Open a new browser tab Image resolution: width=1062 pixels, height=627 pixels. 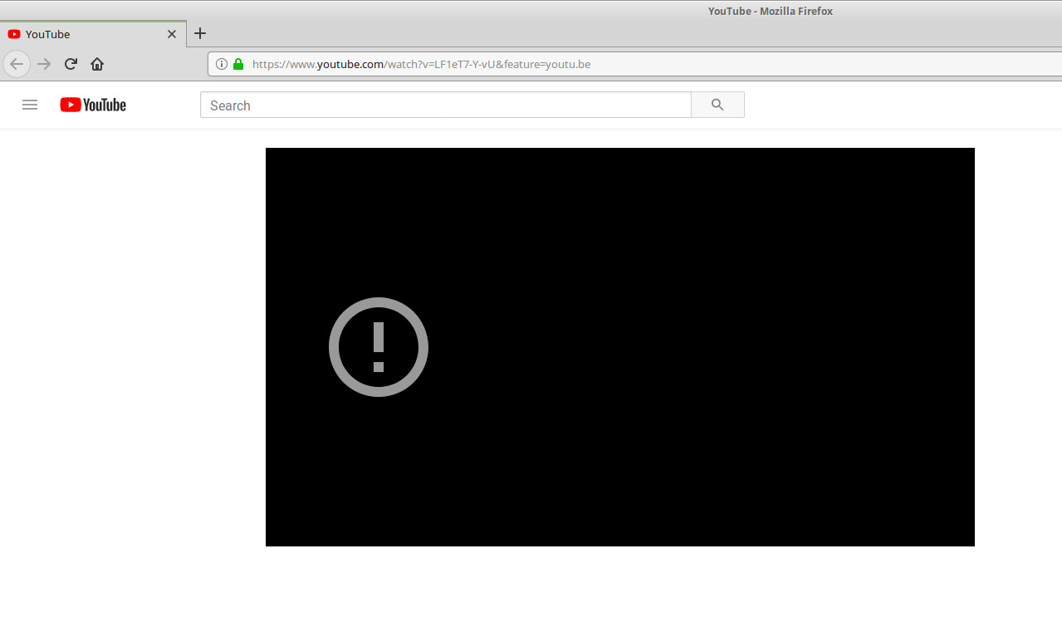200,33
